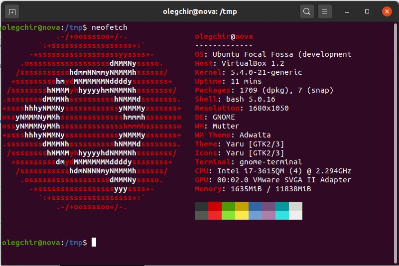The width and height of the screenshot is (399, 266).
Task: Click the Icons line Yaru [GTK2/3]
Action: [239, 153]
